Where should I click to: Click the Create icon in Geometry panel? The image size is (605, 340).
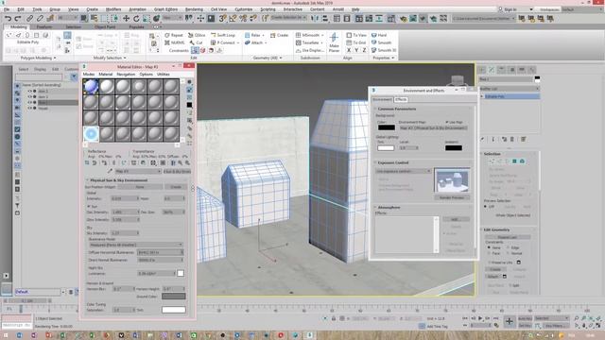(x=279, y=35)
